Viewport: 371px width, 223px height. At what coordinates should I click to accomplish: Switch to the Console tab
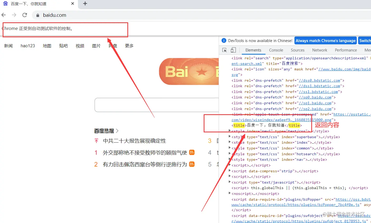[276, 50]
